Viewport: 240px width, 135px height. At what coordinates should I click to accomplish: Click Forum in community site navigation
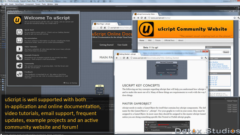click(x=158, y=41)
